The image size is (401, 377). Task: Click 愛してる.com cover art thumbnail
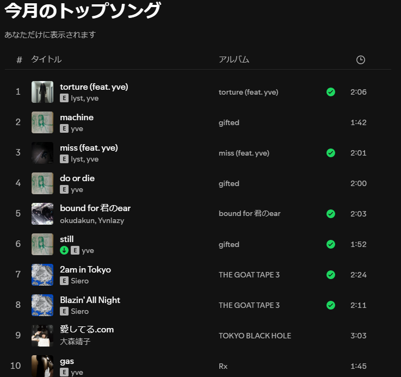tap(42, 335)
